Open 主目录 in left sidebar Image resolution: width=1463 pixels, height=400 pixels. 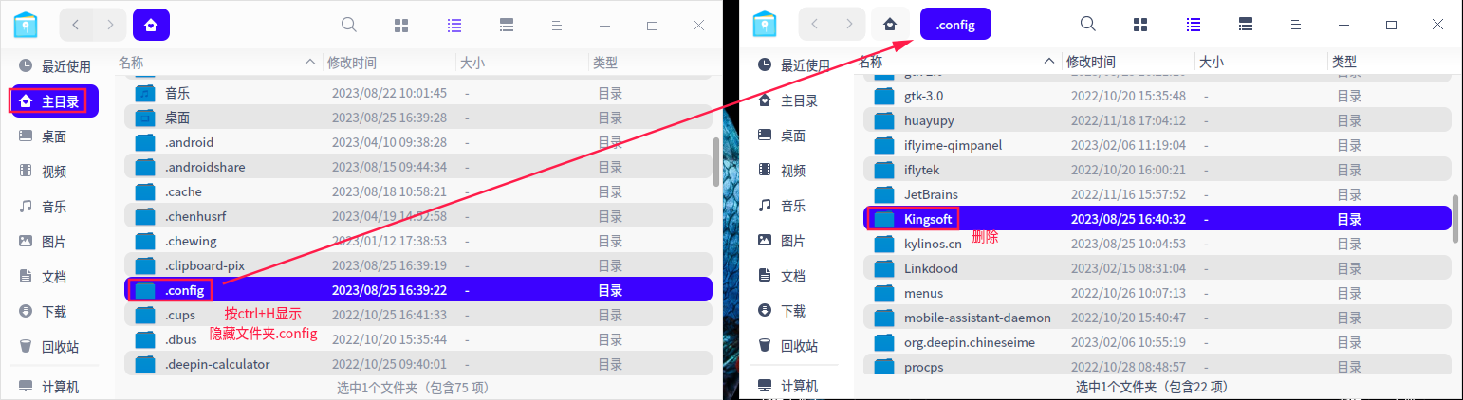pos(53,100)
